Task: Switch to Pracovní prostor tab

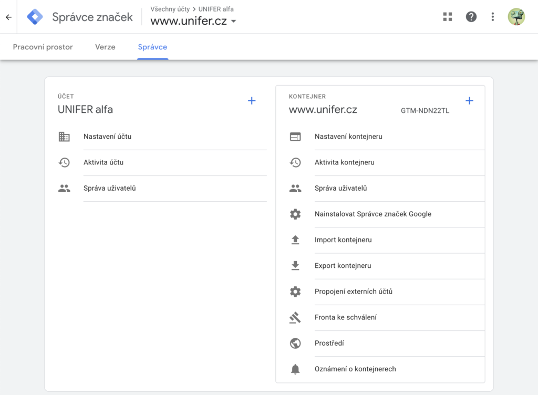Action: click(x=43, y=47)
